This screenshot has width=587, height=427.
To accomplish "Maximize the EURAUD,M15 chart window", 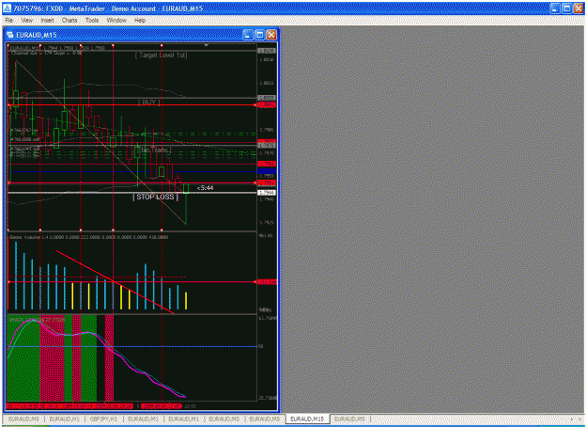I will (x=259, y=35).
